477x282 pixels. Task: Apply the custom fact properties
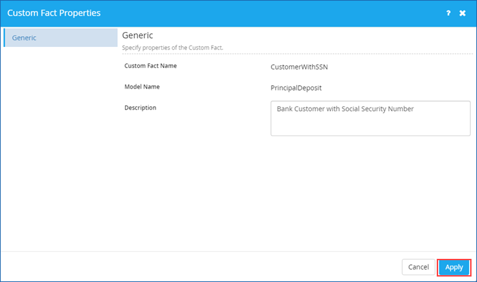(x=454, y=267)
